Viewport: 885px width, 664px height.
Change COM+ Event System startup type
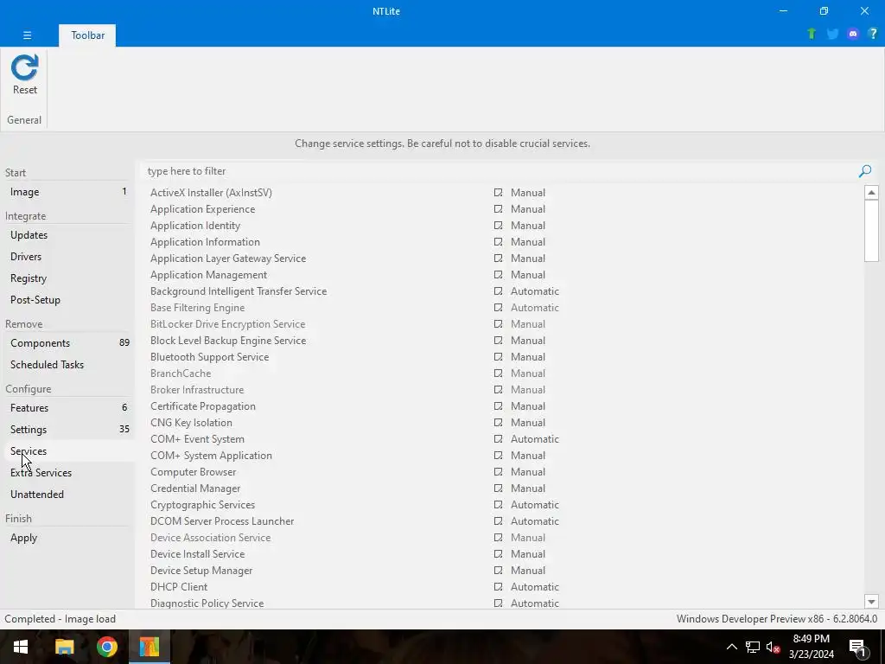[534, 438]
